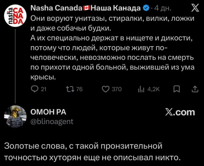Open view analytics bar chart icon
The image size is (204, 166).
pyautogui.click(x=140, y=89)
